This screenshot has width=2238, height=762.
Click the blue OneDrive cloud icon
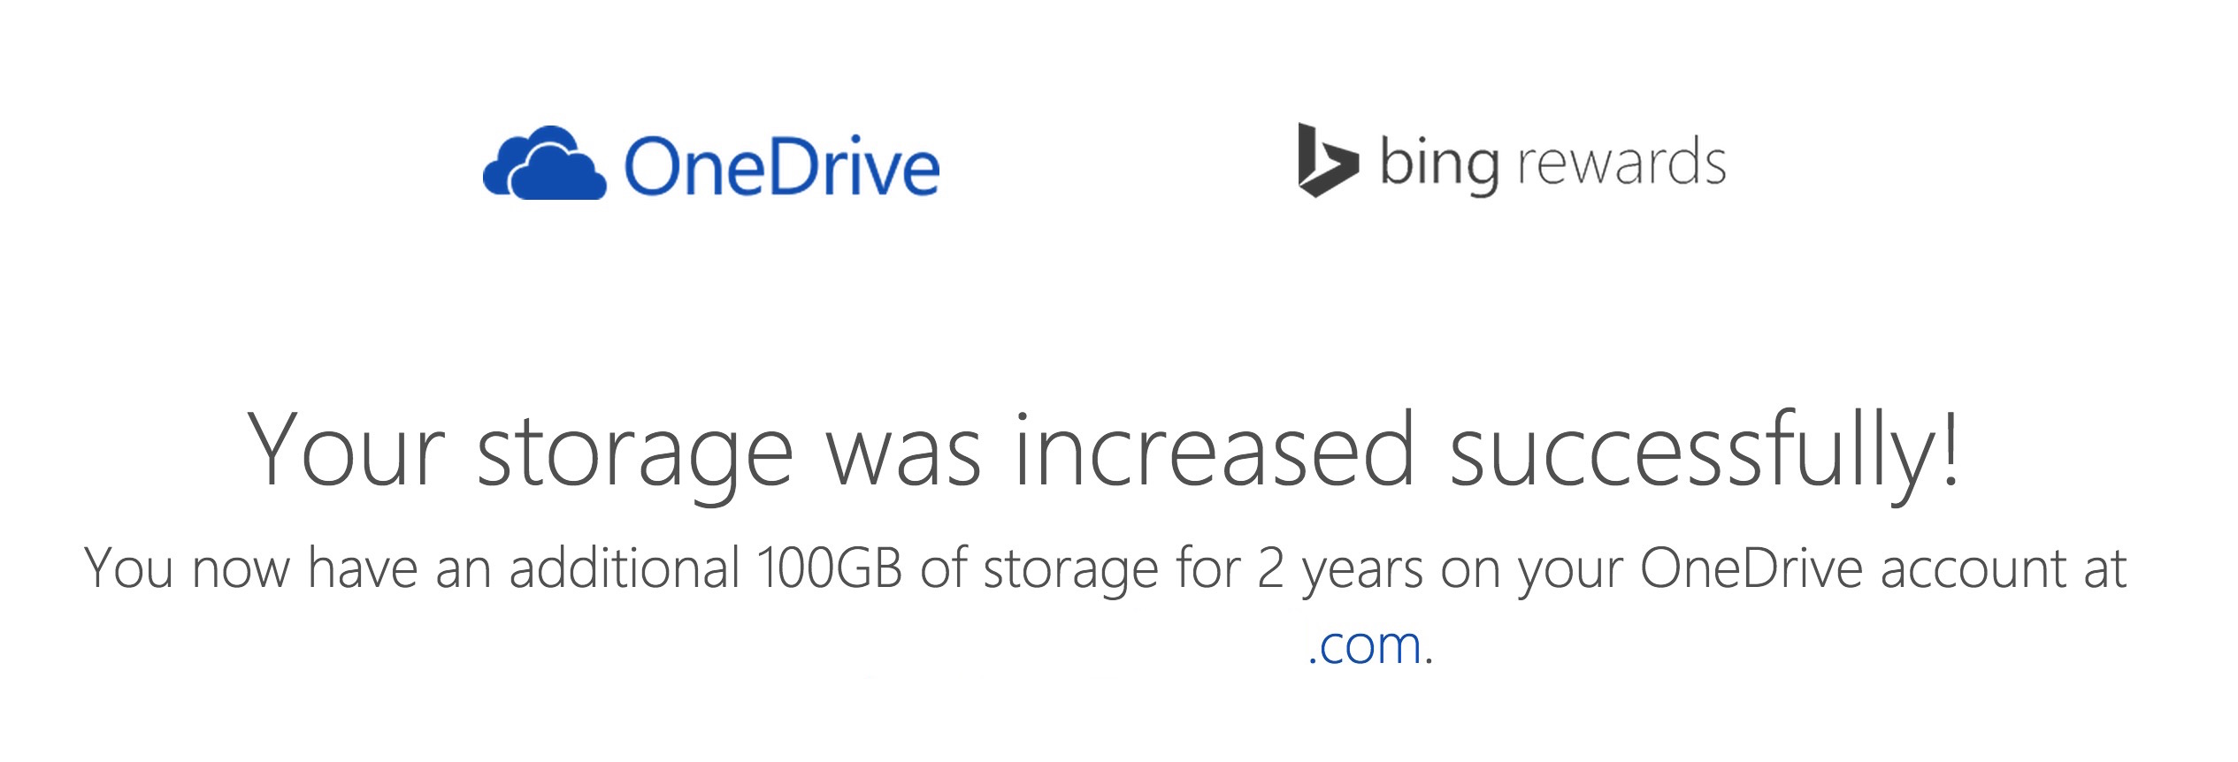click(545, 163)
